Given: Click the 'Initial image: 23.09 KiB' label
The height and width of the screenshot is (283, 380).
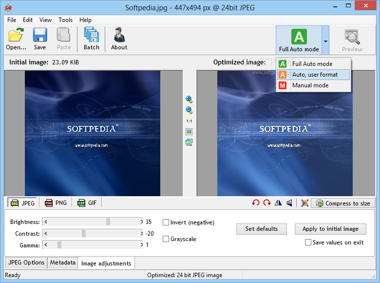Looking at the screenshot, I should [x=44, y=62].
